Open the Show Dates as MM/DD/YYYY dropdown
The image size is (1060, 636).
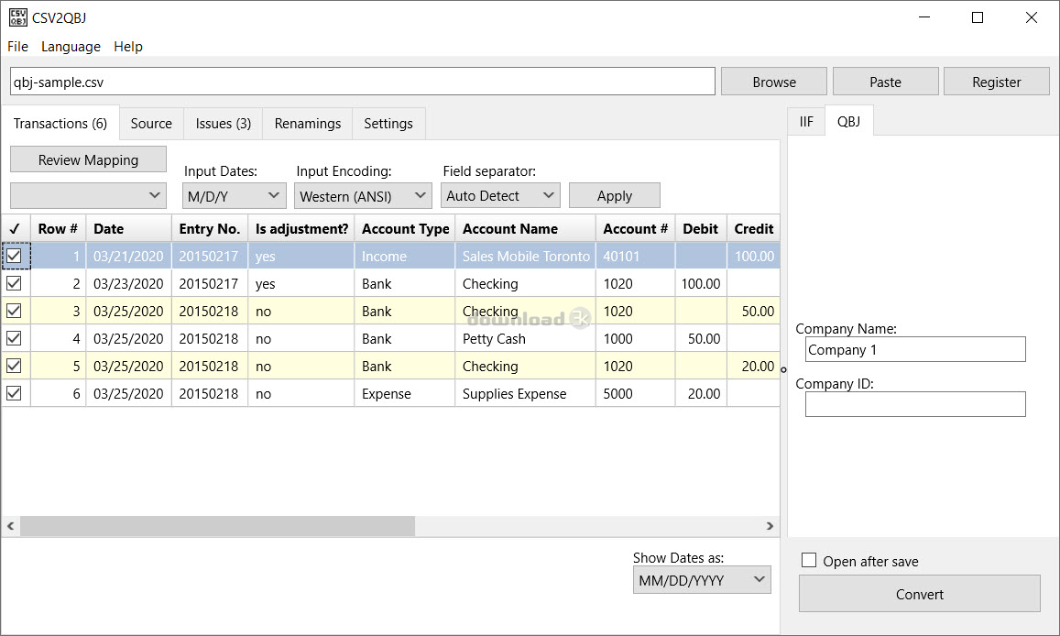point(702,580)
